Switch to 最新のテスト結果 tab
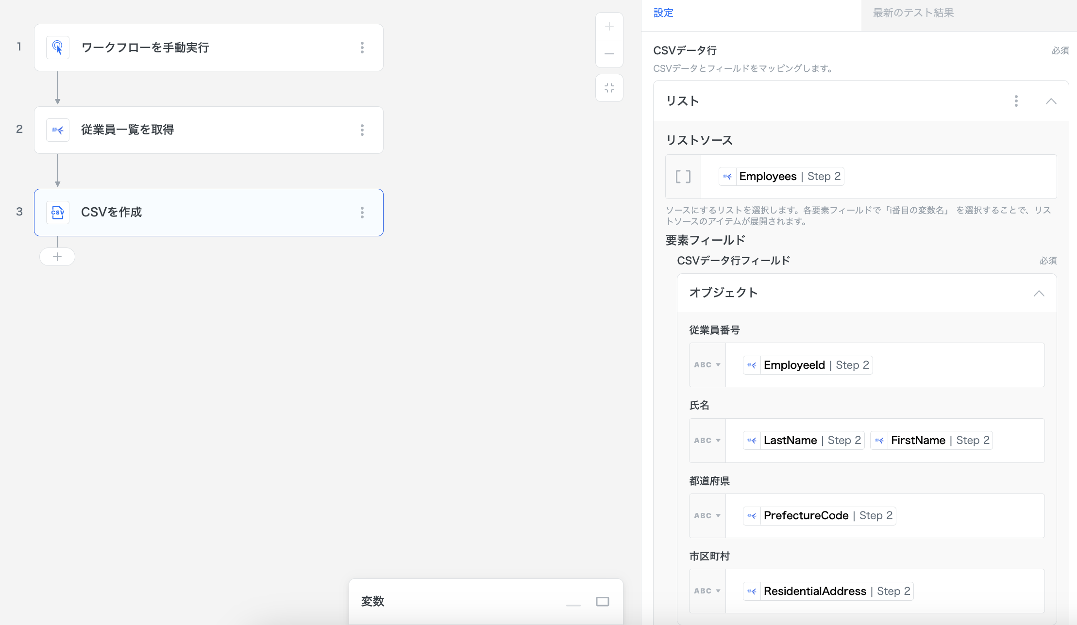The image size is (1077, 625). click(913, 13)
